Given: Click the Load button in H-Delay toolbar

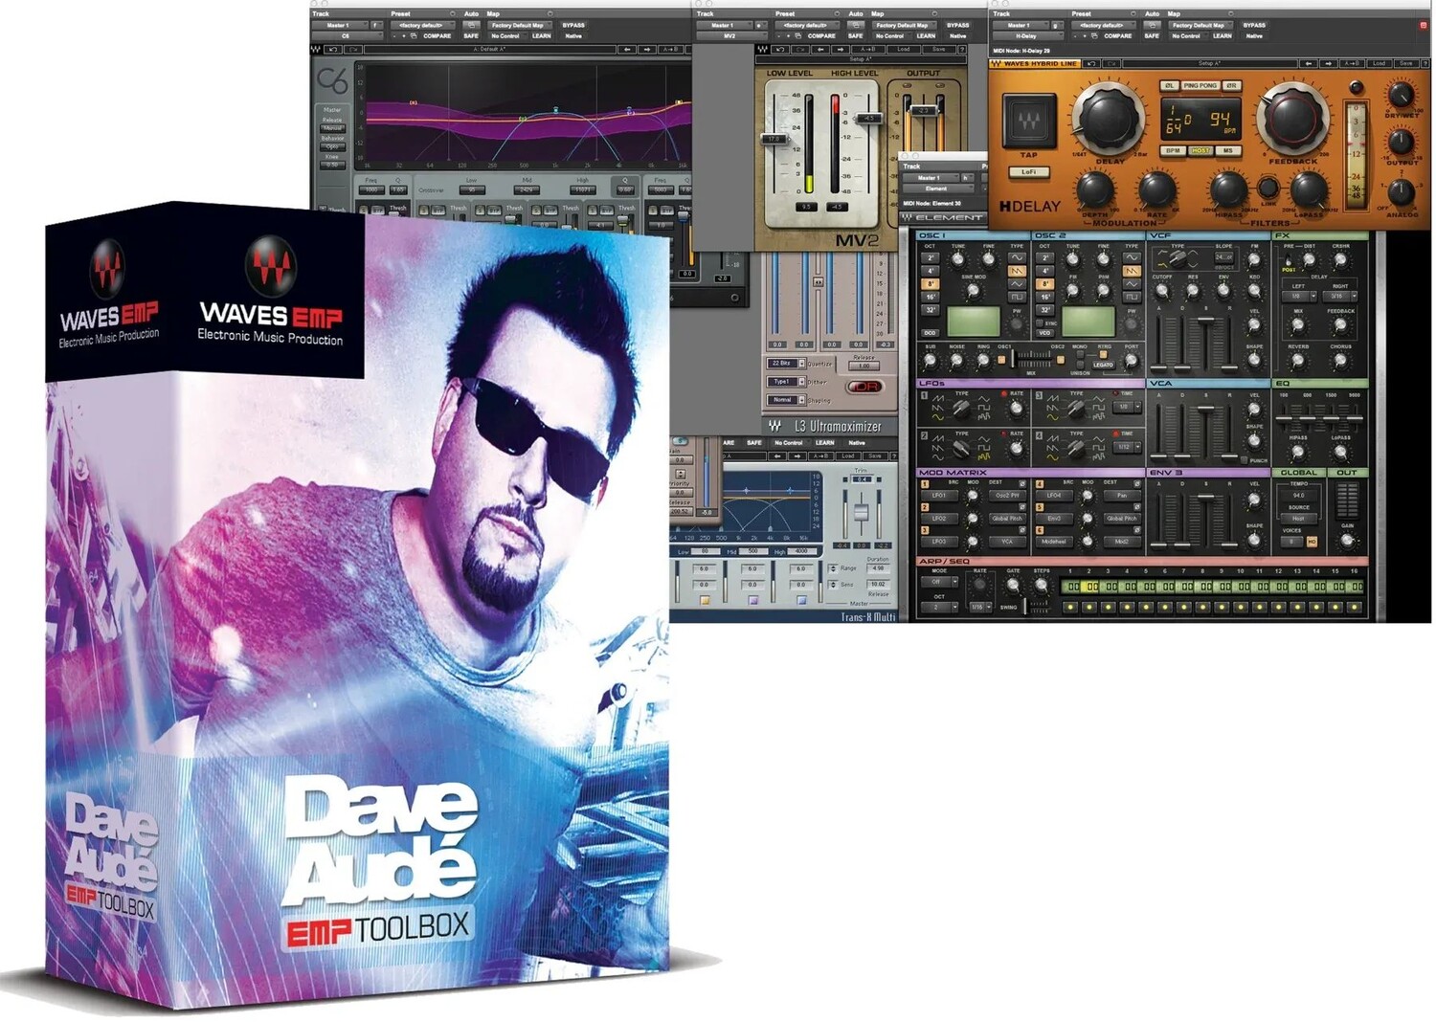Looking at the screenshot, I should pos(1379,63).
